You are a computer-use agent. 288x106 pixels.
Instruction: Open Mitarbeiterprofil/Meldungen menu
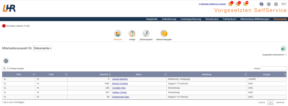coord(255,19)
